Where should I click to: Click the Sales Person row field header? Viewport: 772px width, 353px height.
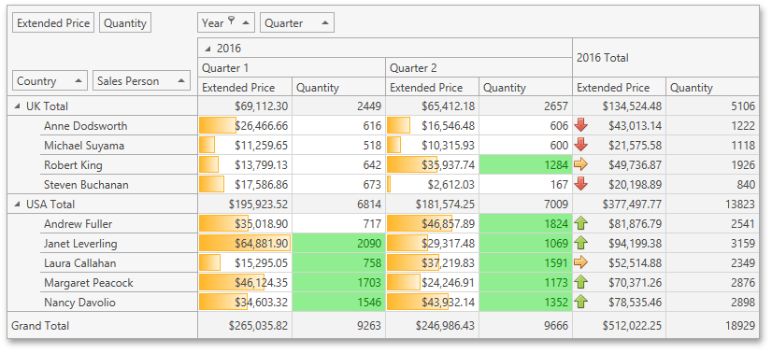(141, 81)
